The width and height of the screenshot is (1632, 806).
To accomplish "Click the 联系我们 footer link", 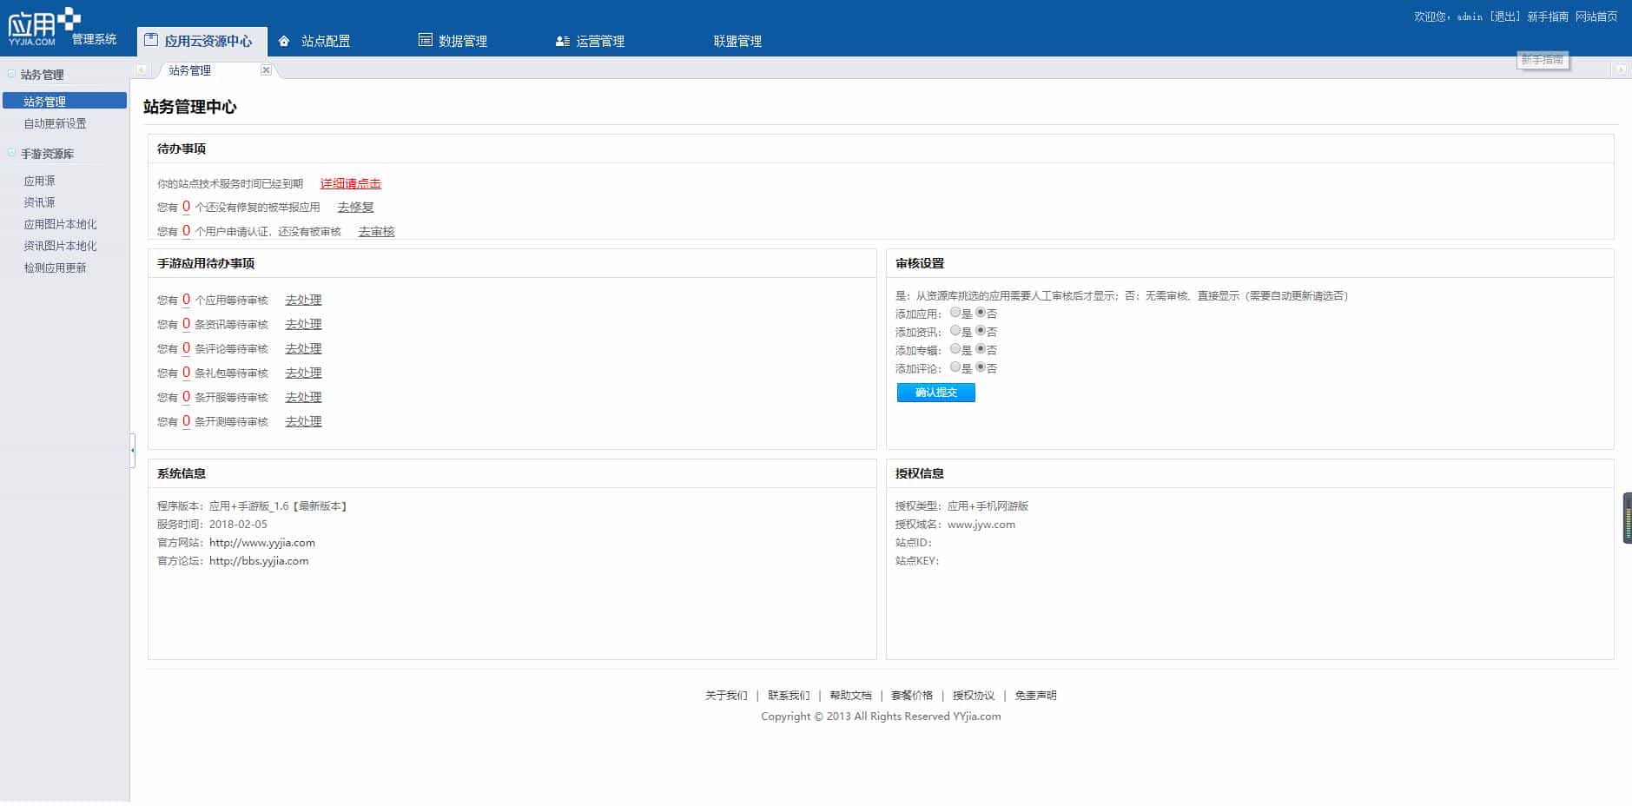I will (789, 696).
